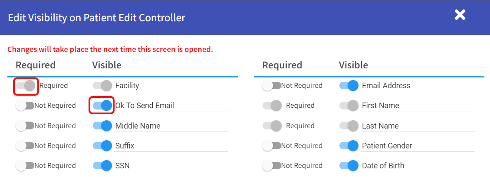Turn off the Visible switch for Suffix

point(102,146)
